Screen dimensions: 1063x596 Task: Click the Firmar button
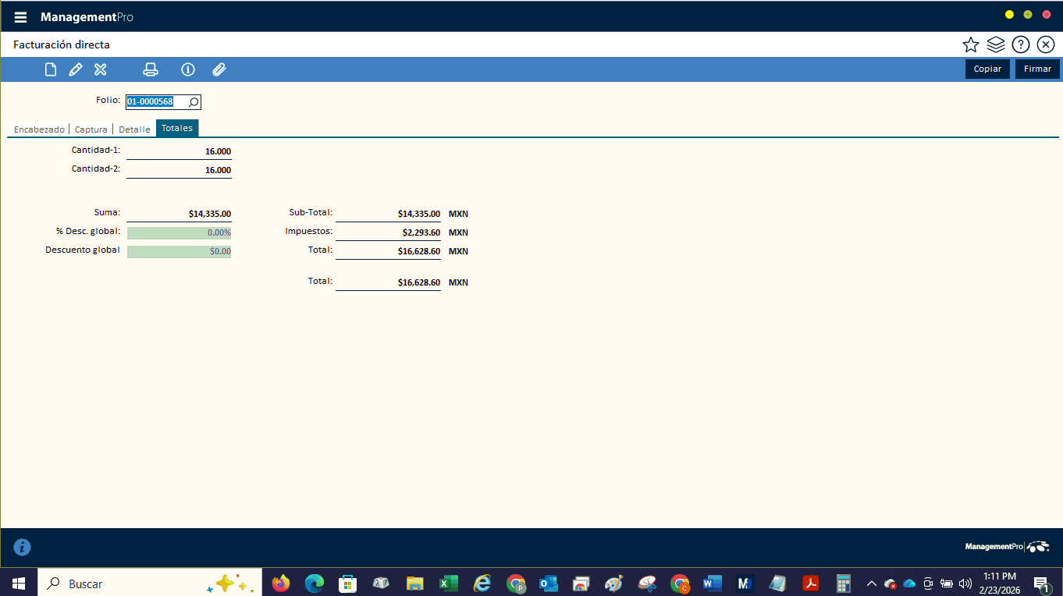(1037, 69)
